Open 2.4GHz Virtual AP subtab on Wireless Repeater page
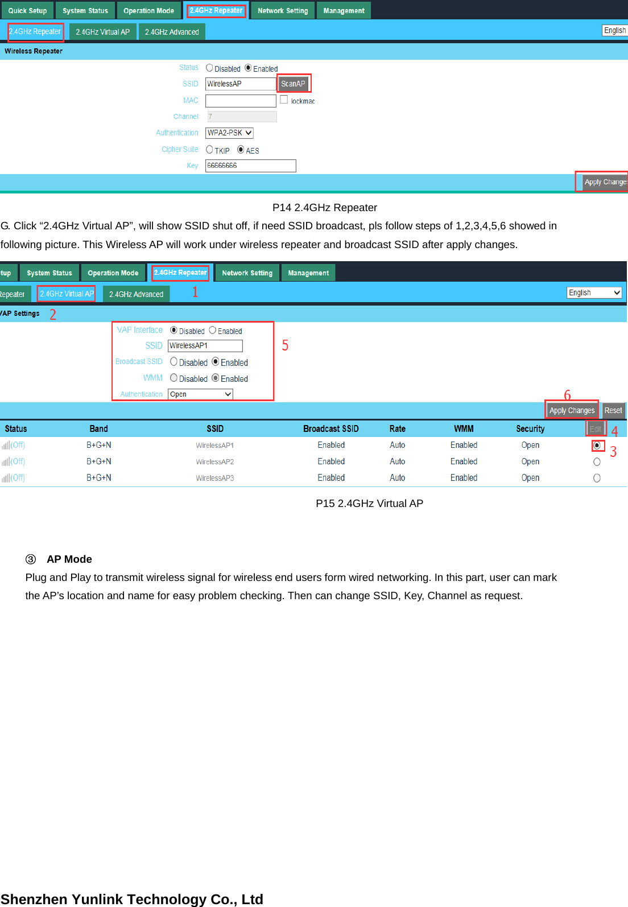This screenshot has width=628, height=907. 103,32
